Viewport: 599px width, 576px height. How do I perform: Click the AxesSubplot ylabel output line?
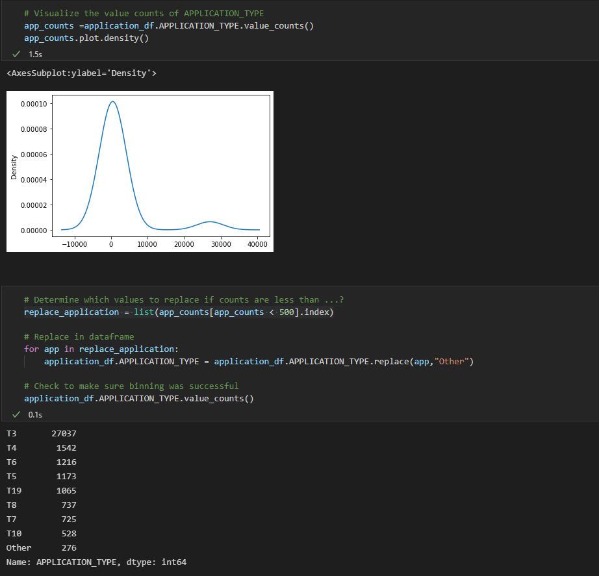coord(81,73)
